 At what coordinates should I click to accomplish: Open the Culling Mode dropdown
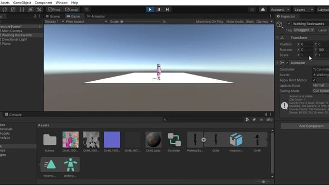(321, 91)
